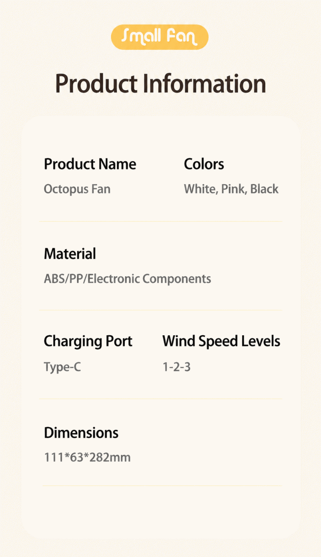Select the Product Name label
Viewport: 321px width, 557px height.
pos(90,164)
